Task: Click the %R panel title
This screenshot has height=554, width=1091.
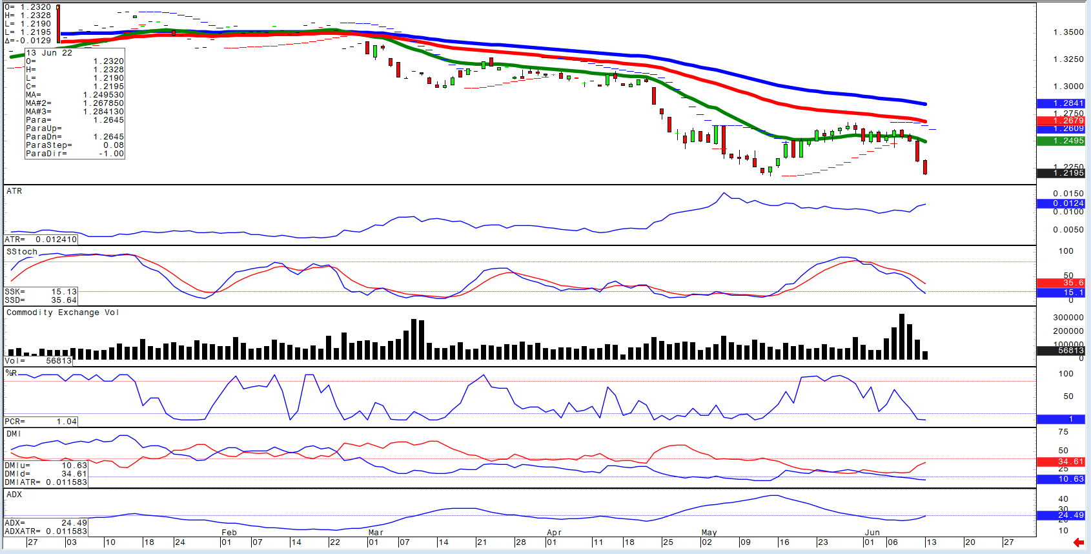Action: tap(12, 373)
